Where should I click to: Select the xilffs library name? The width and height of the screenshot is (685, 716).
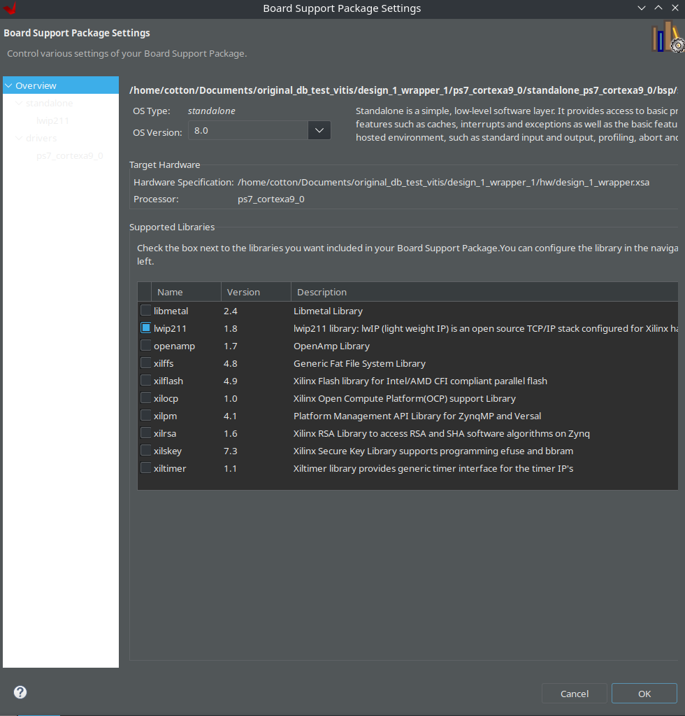[164, 363]
